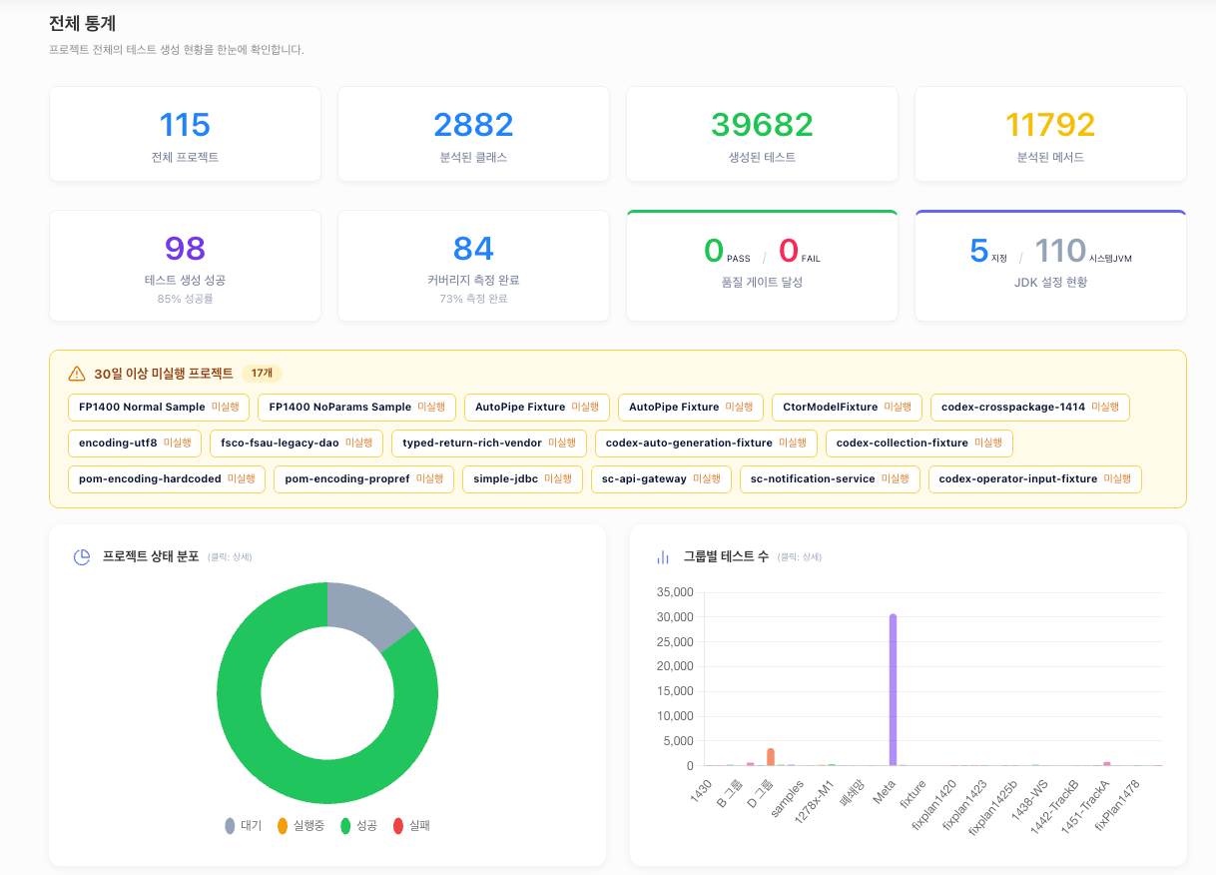The width and height of the screenshot is (1216, 875).
Task: Click the 1451-TrackA x-axis label
Action: (x=1086, y=807)
